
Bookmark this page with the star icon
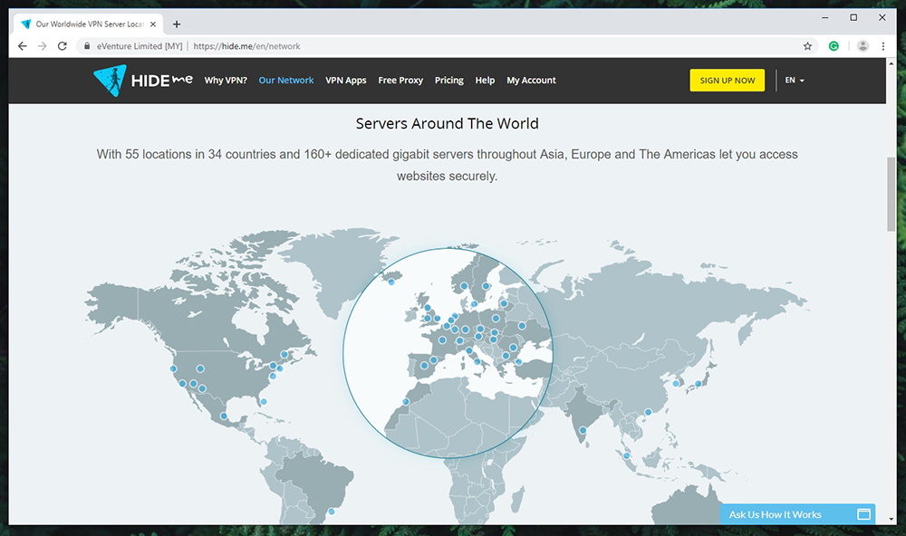[x=808, y=46]
